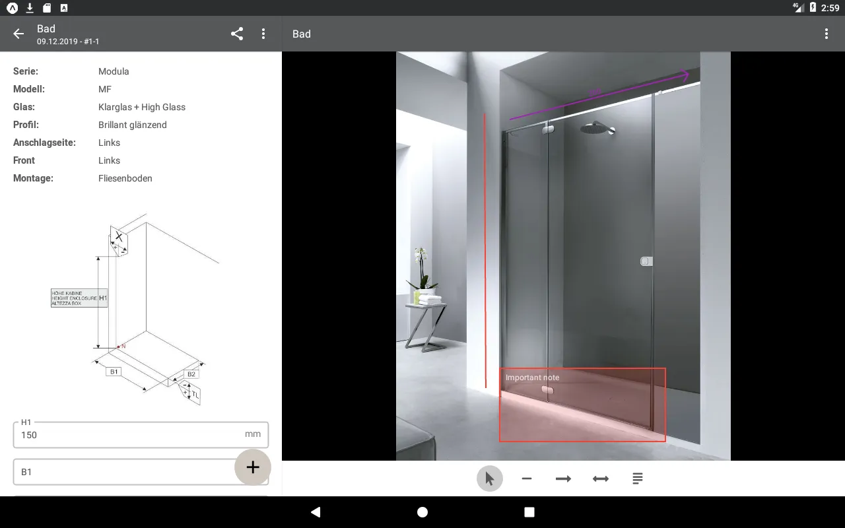Screen dimensions: 845x528
Task: Edit the H1 field containing 150
Action: point(141,435)
